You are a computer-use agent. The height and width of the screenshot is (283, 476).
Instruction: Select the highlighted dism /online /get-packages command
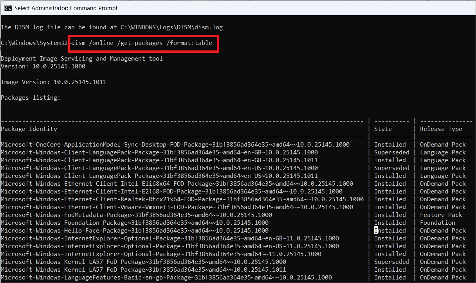point(143,43)
